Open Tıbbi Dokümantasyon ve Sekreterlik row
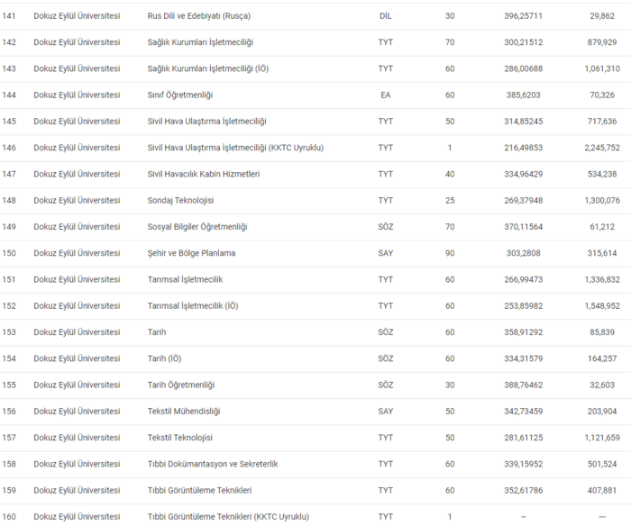The image size is (631, 526). [x=315, y=464]
